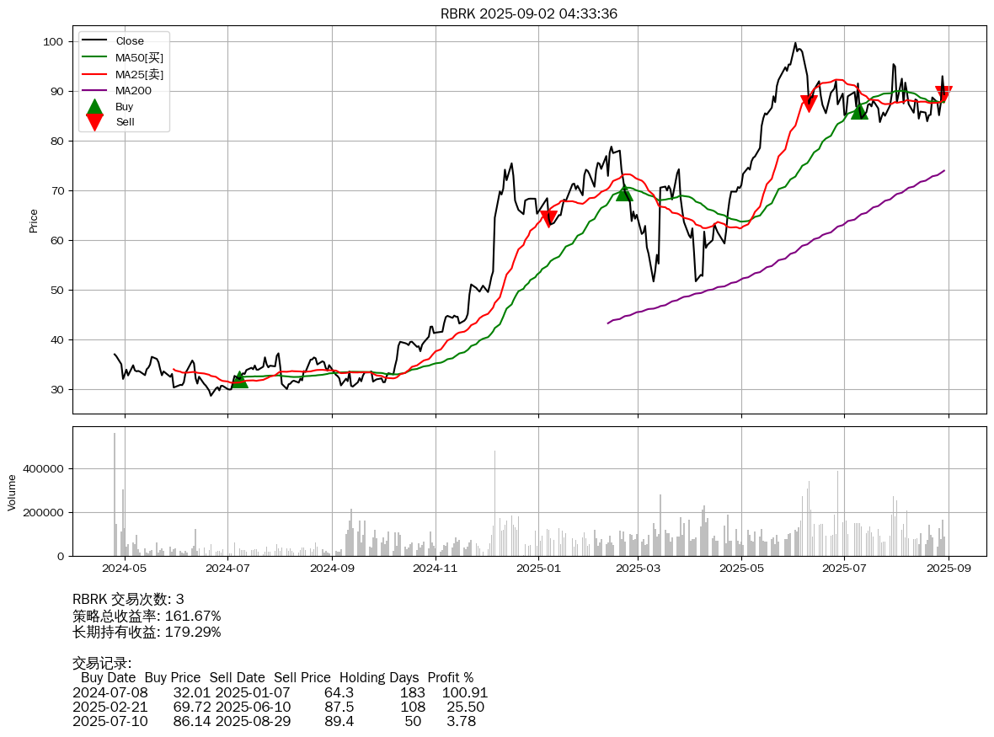Select the July 2024 buy marker on chart
This screenshot has height=737, width=994.
239,380
